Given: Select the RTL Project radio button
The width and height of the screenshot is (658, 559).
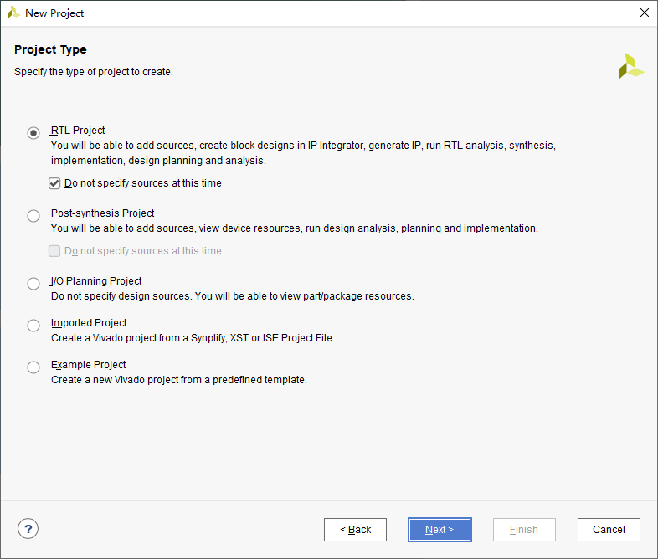Looking at the screenshot, I should click(33, 133).
